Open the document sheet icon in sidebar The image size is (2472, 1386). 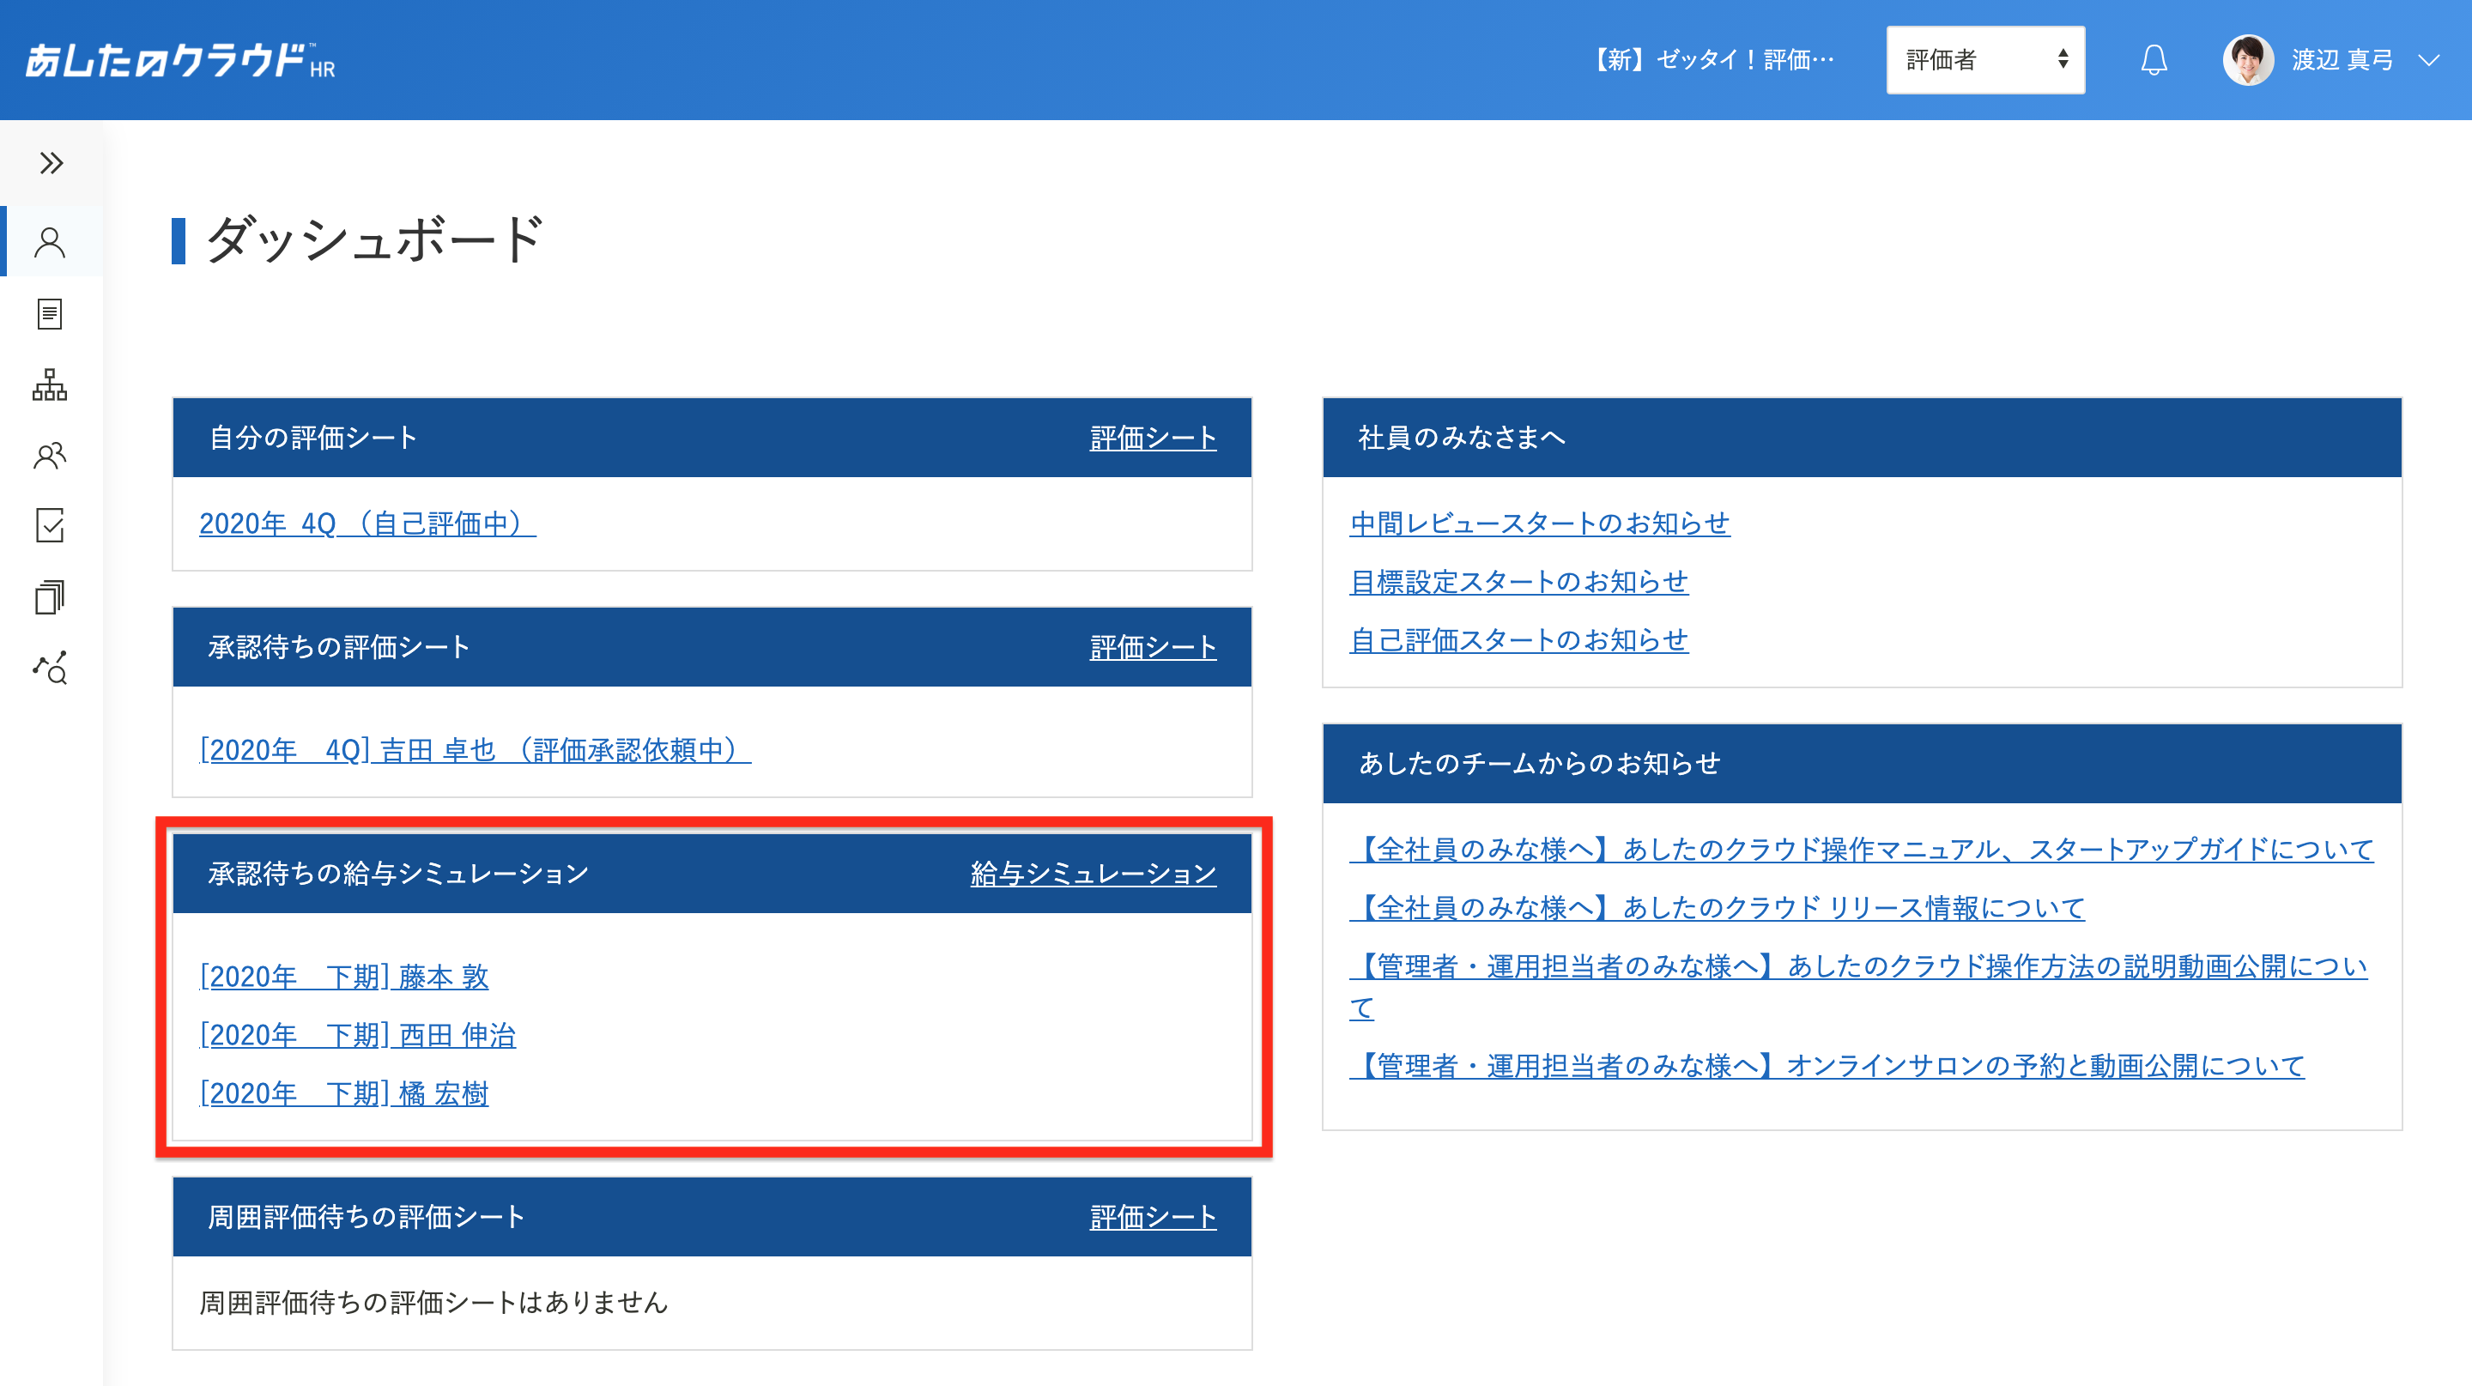[50, 313]
